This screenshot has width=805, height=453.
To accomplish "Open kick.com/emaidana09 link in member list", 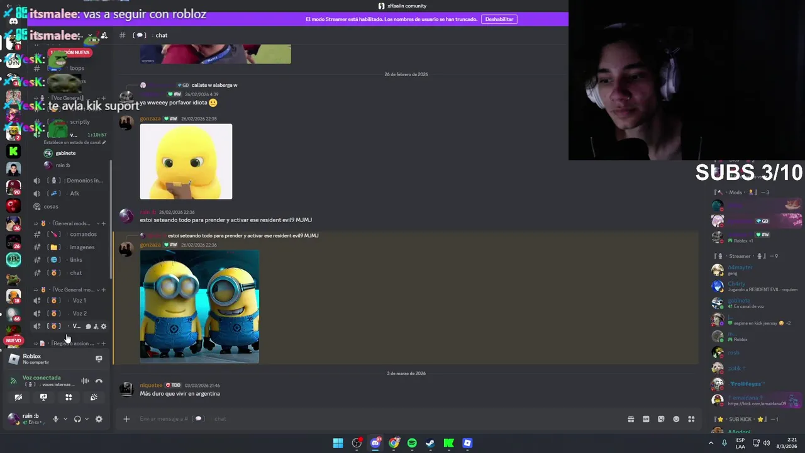I will pos(757,404).
